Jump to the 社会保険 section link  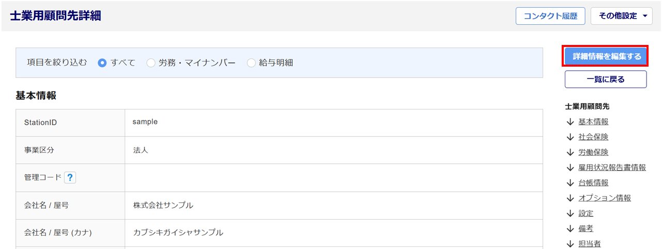(593, 137)
